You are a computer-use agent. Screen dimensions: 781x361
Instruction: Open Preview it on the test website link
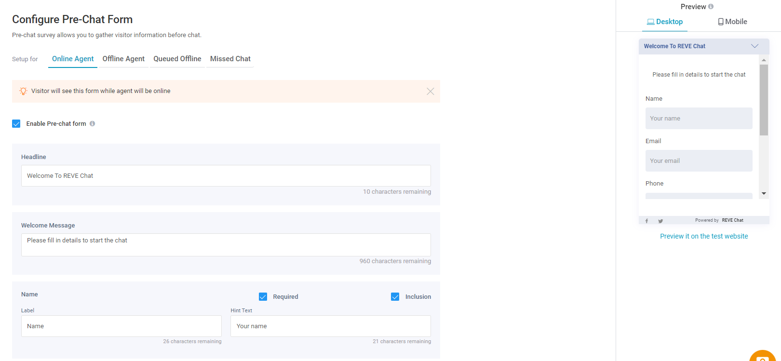click(704, 236)
